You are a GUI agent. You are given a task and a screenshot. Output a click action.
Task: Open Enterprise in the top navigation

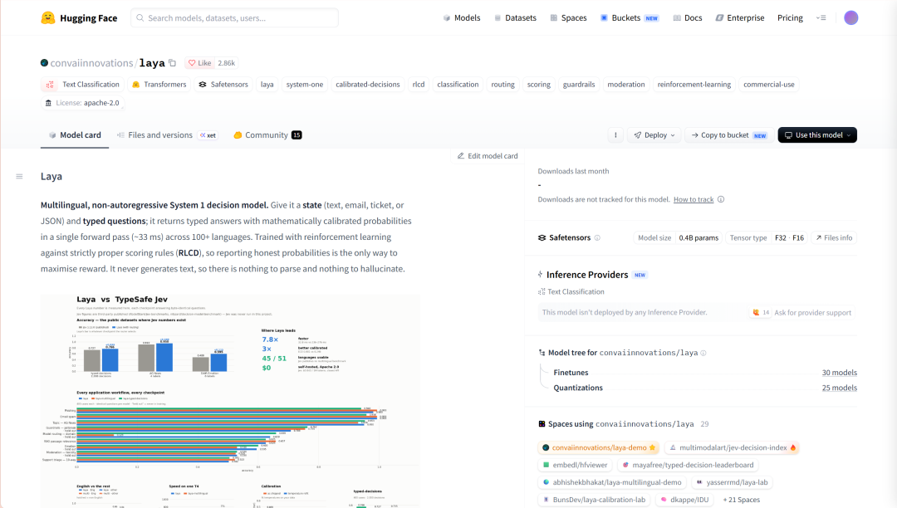740,17
